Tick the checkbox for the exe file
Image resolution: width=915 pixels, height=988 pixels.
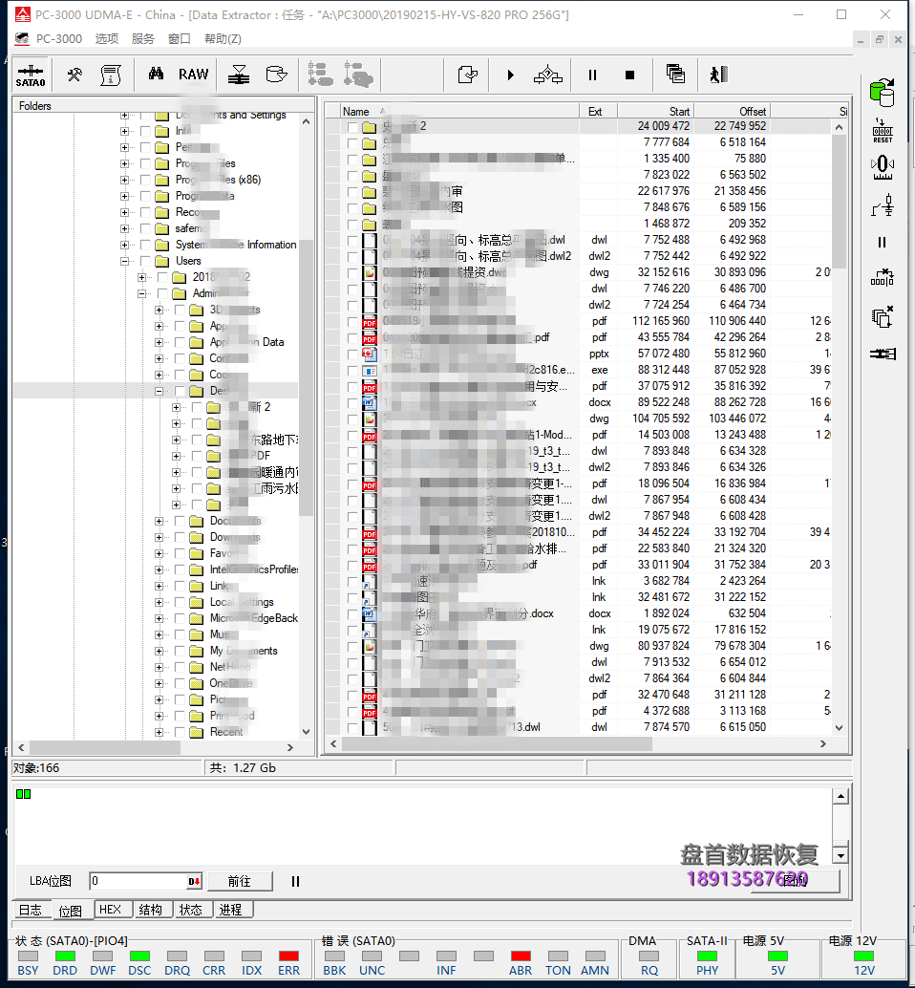pos(352,371)
